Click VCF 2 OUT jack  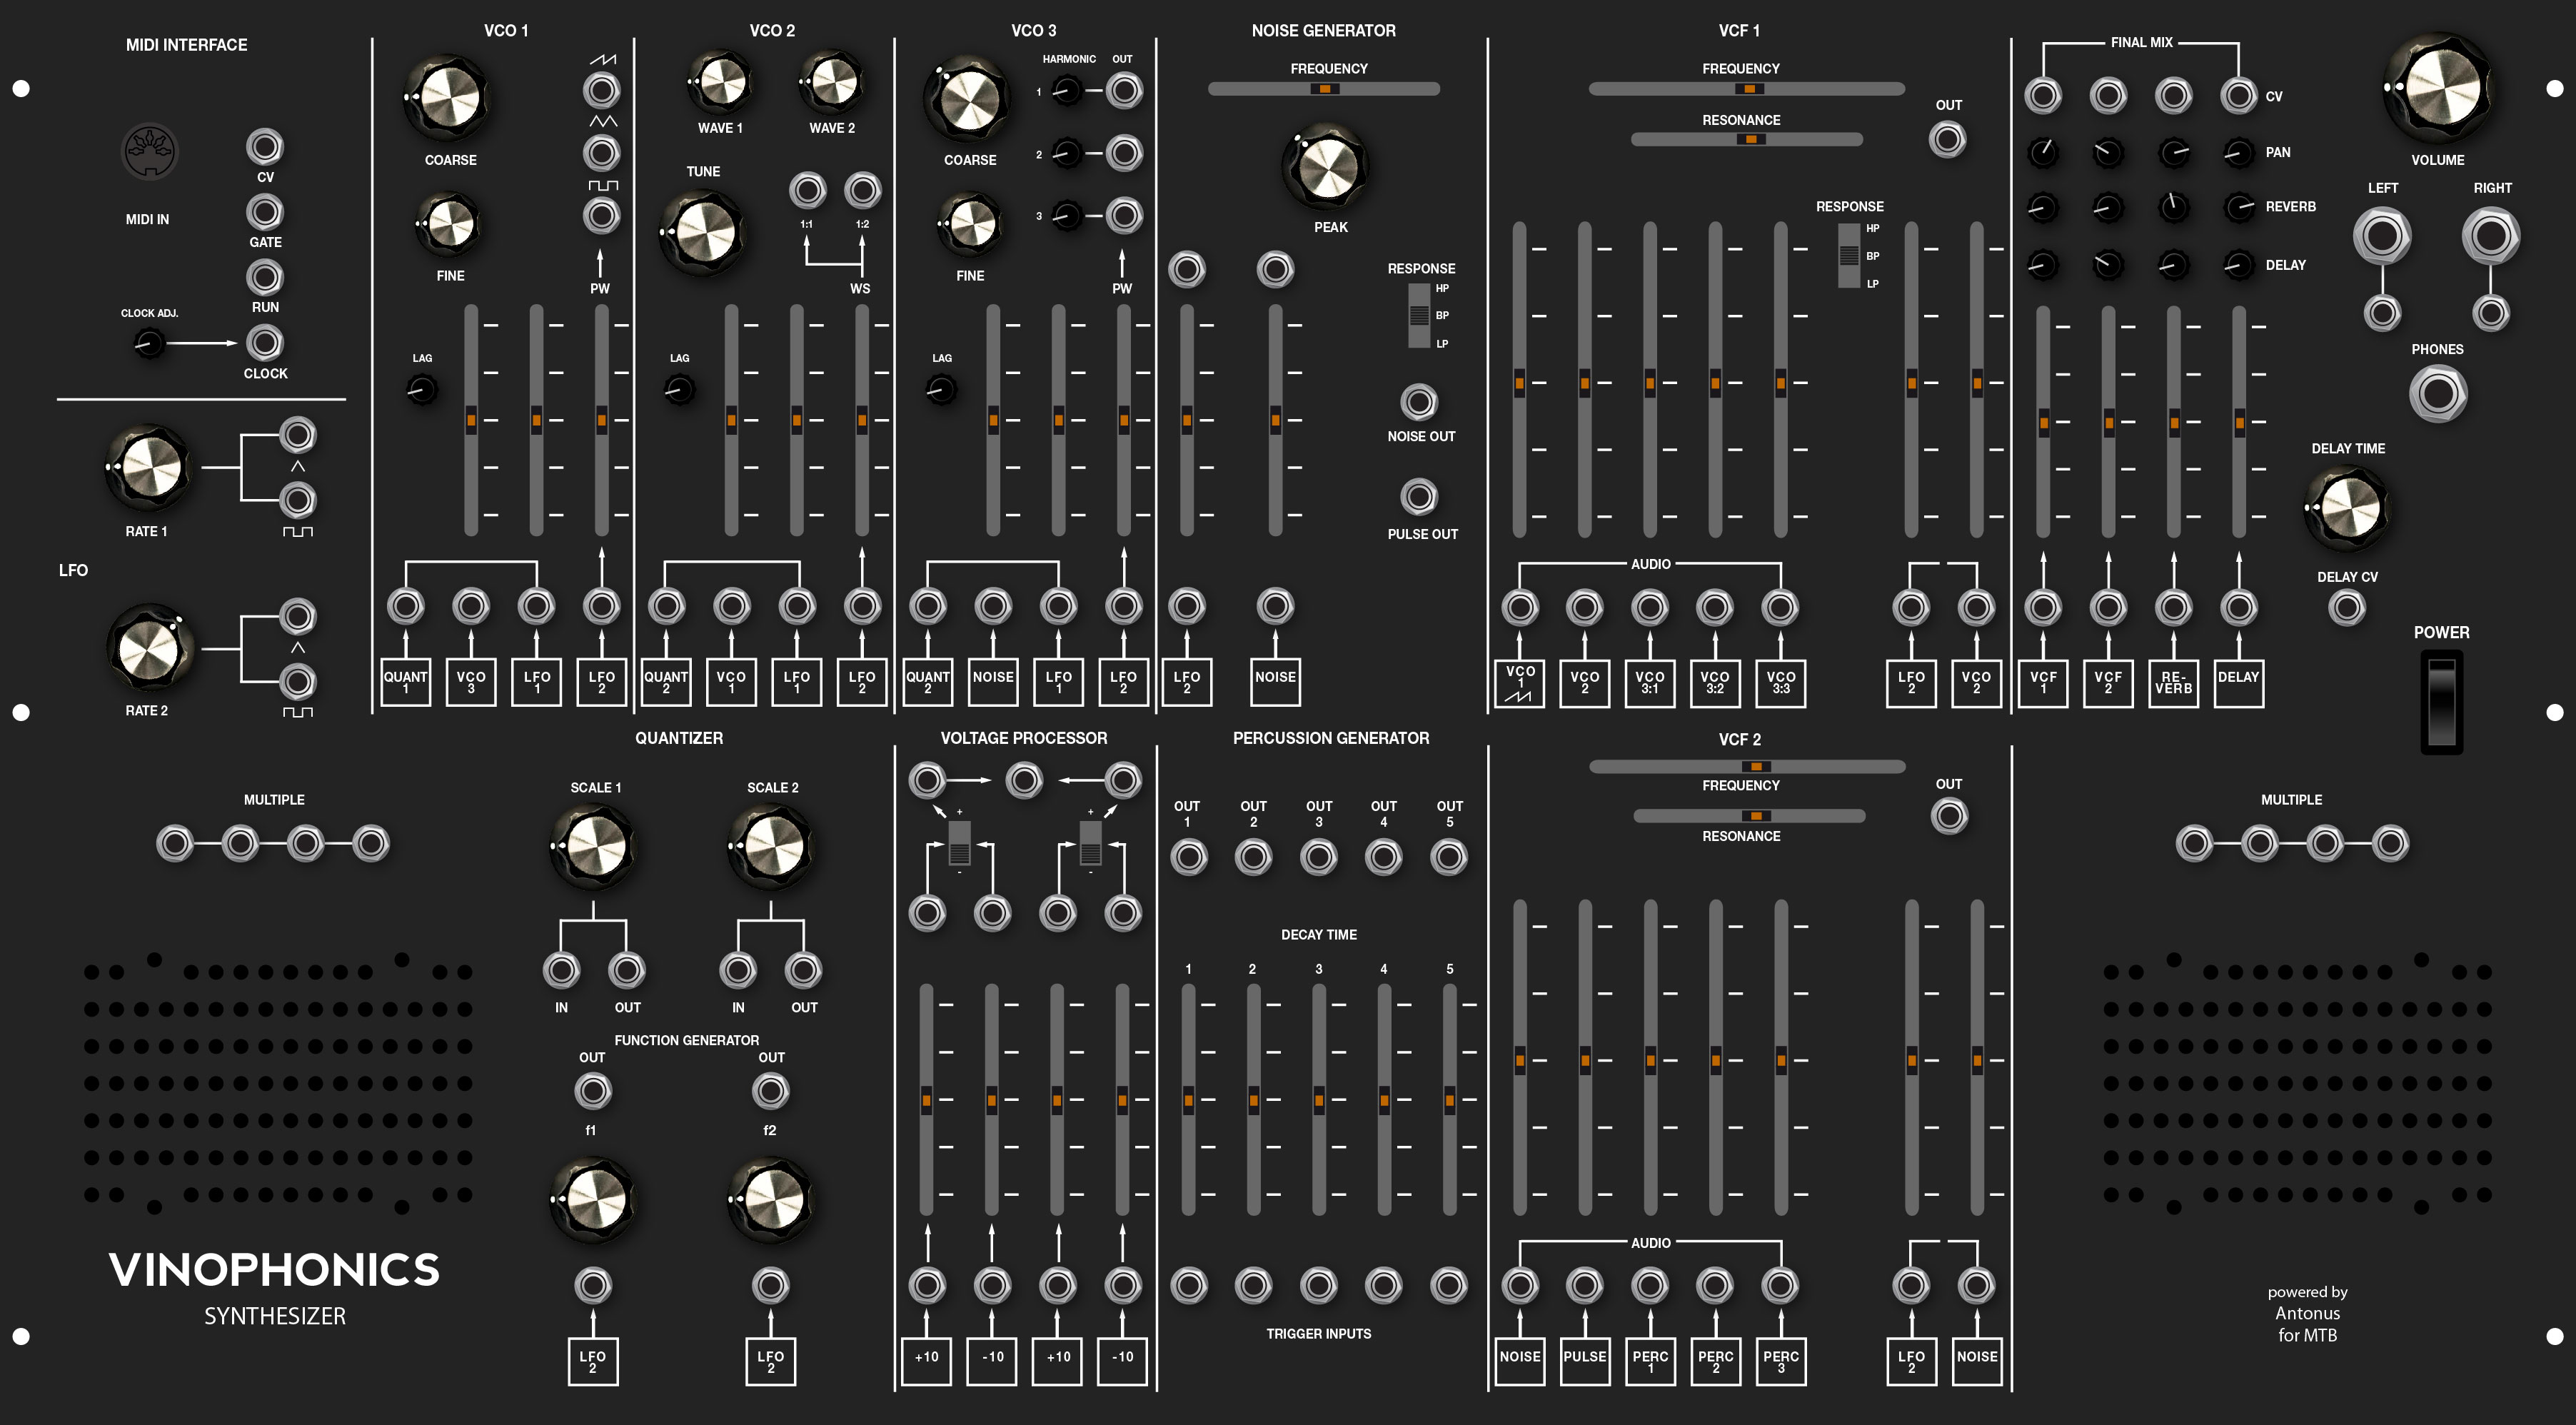(1949, 816)
